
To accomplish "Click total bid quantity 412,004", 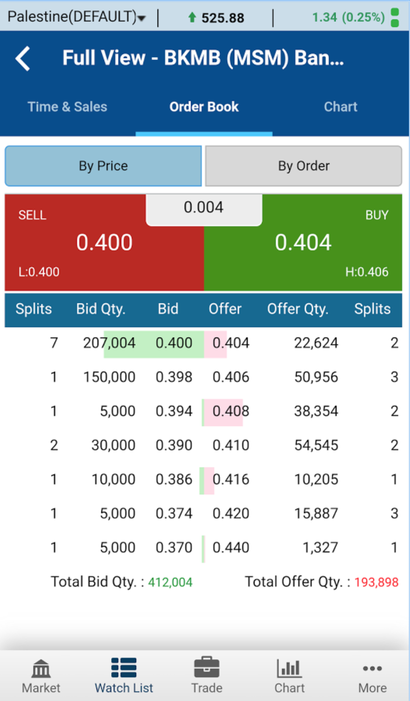I will click(170, 582).
